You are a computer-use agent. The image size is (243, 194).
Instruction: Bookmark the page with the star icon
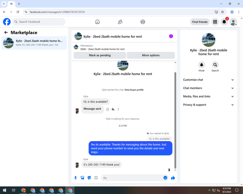(x=223, y=12)
